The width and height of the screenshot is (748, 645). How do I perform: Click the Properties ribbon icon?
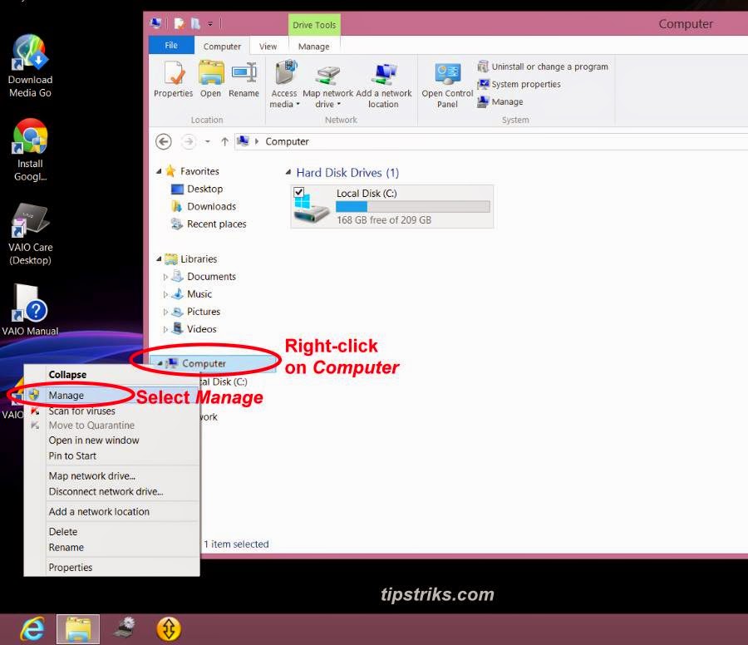tap(173, 79)
